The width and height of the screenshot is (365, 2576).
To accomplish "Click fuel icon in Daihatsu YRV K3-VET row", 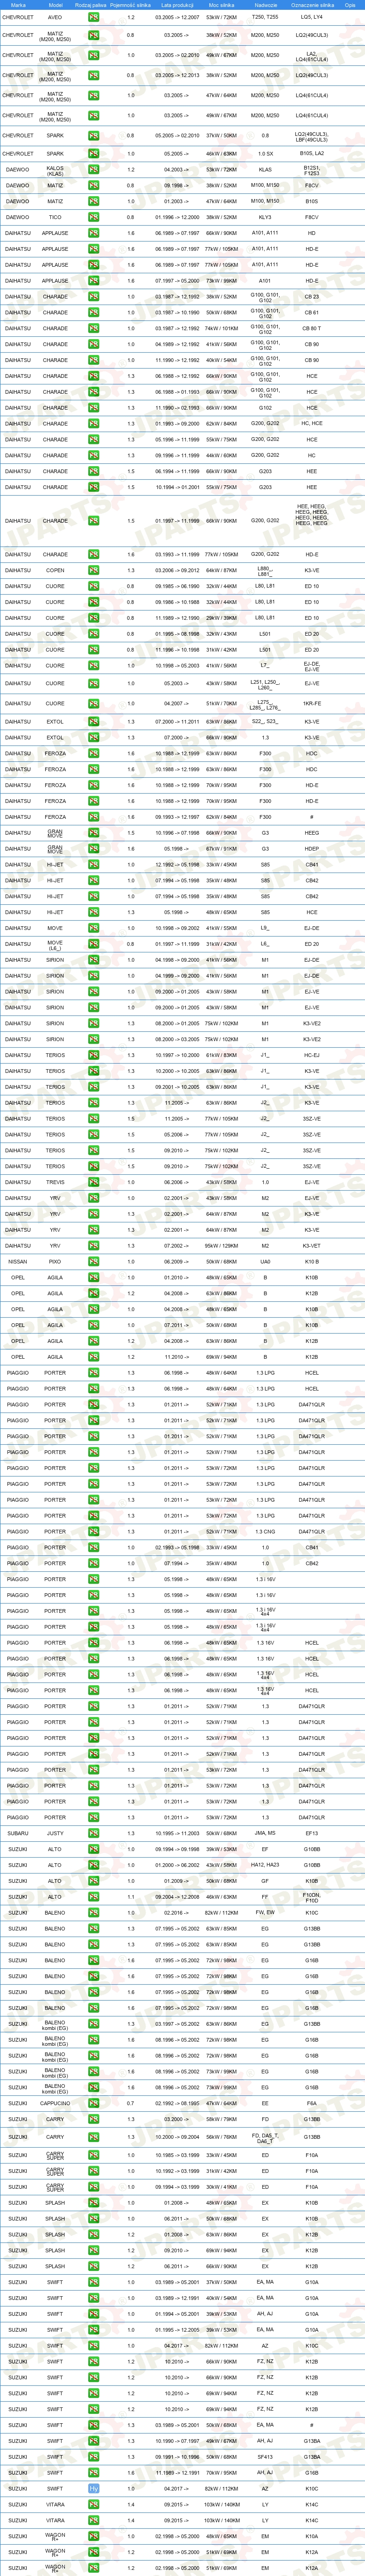I will coord(93,1246).
